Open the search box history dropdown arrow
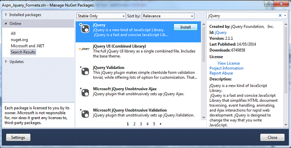Image resolution: width=291 pixels, height=148 pixels. coord(285,16)
